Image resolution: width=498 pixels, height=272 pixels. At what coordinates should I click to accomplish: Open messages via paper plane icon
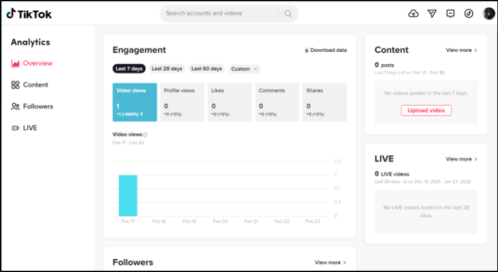pos(432,14)
